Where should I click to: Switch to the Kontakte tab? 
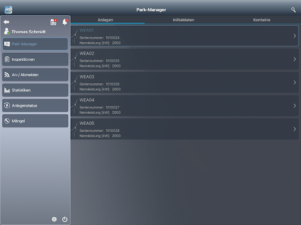[262, 20]
